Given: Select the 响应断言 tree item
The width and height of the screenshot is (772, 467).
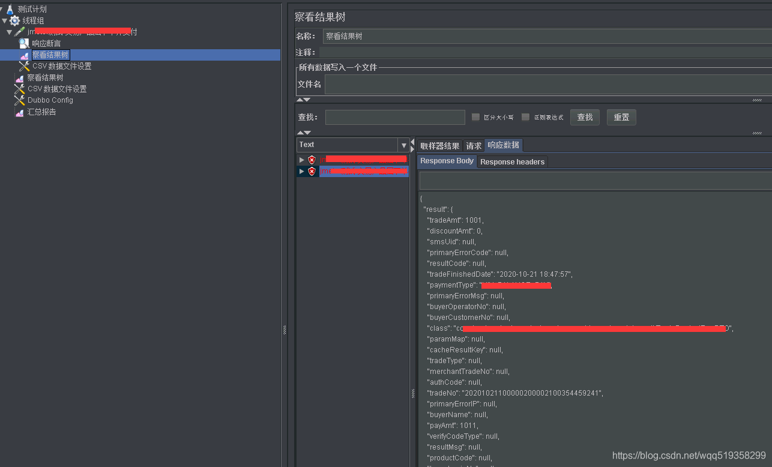Looking at the screenshot, I should 46,43.
